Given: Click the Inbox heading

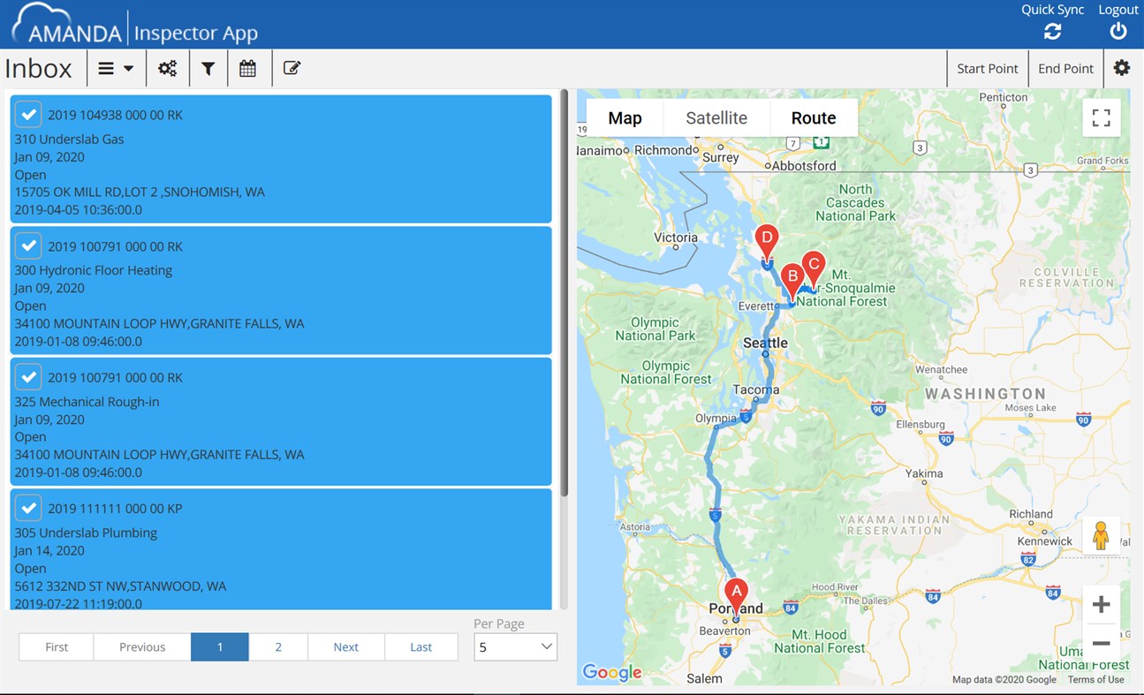Looking at the screenshot, I should (38, 68).
